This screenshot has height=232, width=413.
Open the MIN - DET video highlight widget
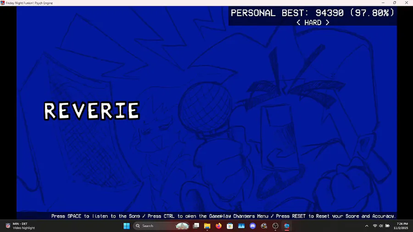point(20,226)
